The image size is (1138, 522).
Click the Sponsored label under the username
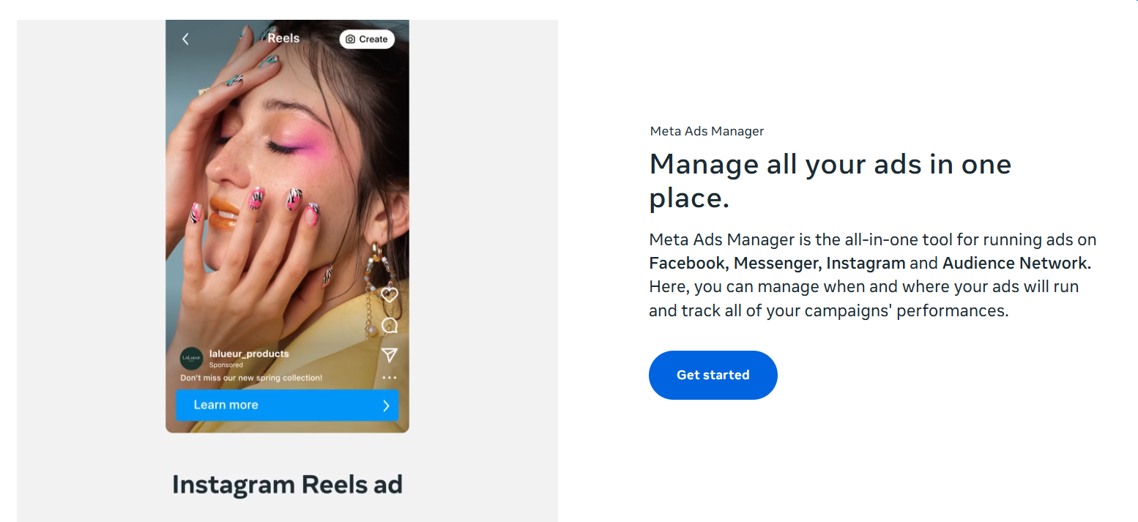pyautogui.click(x=226, y=365)
